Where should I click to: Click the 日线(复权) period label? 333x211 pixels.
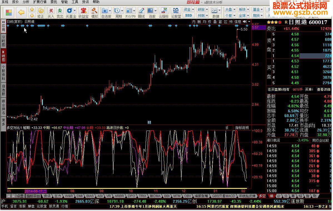pyautogui.click(x=14, y=22)
